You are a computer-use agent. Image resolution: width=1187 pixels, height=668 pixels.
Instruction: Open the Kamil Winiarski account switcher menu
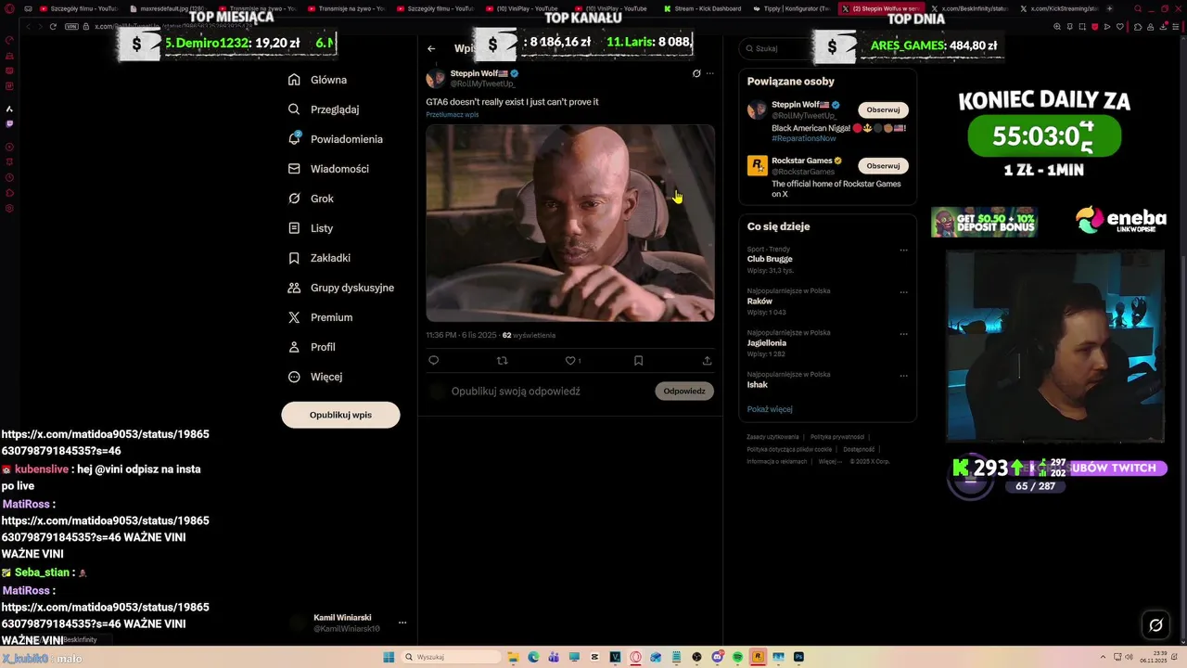pyautogui.click(x=402, y=623)
